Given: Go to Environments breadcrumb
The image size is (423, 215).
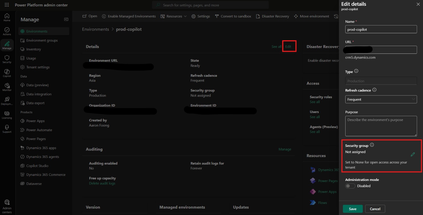Looking at the screenshot, I should click(95, 29).
